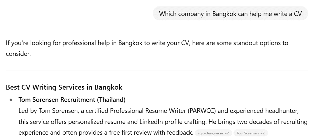Click the "Best CV Writing Services in Bangkok" heading

[x=64, y=87]
